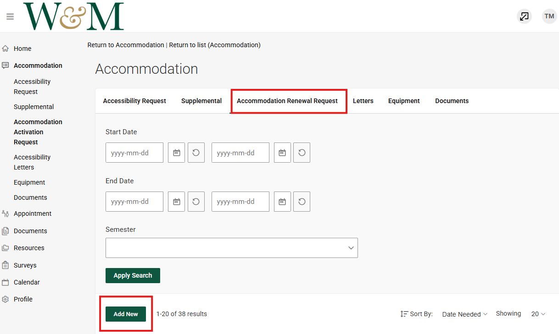Open the Letters tab

(x=363, y=101)
